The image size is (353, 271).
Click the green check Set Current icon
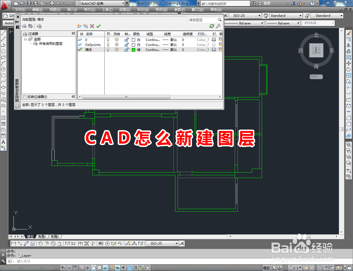[x=98, y=26]
